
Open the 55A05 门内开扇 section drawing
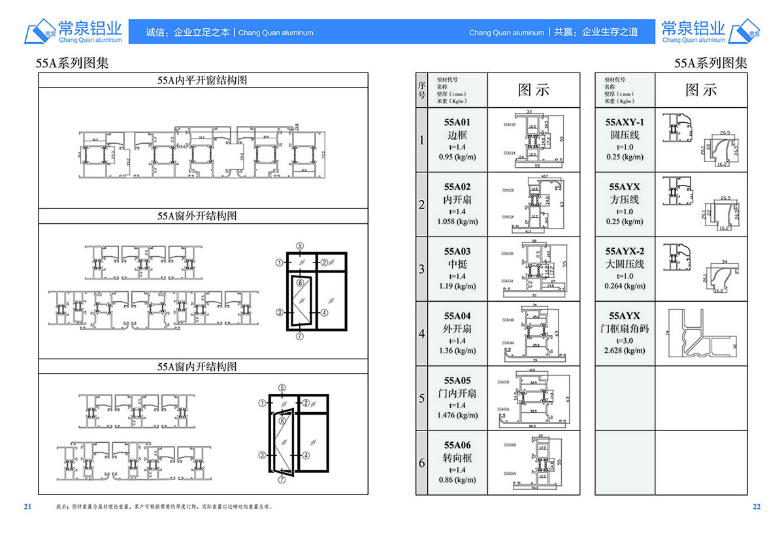534,398
